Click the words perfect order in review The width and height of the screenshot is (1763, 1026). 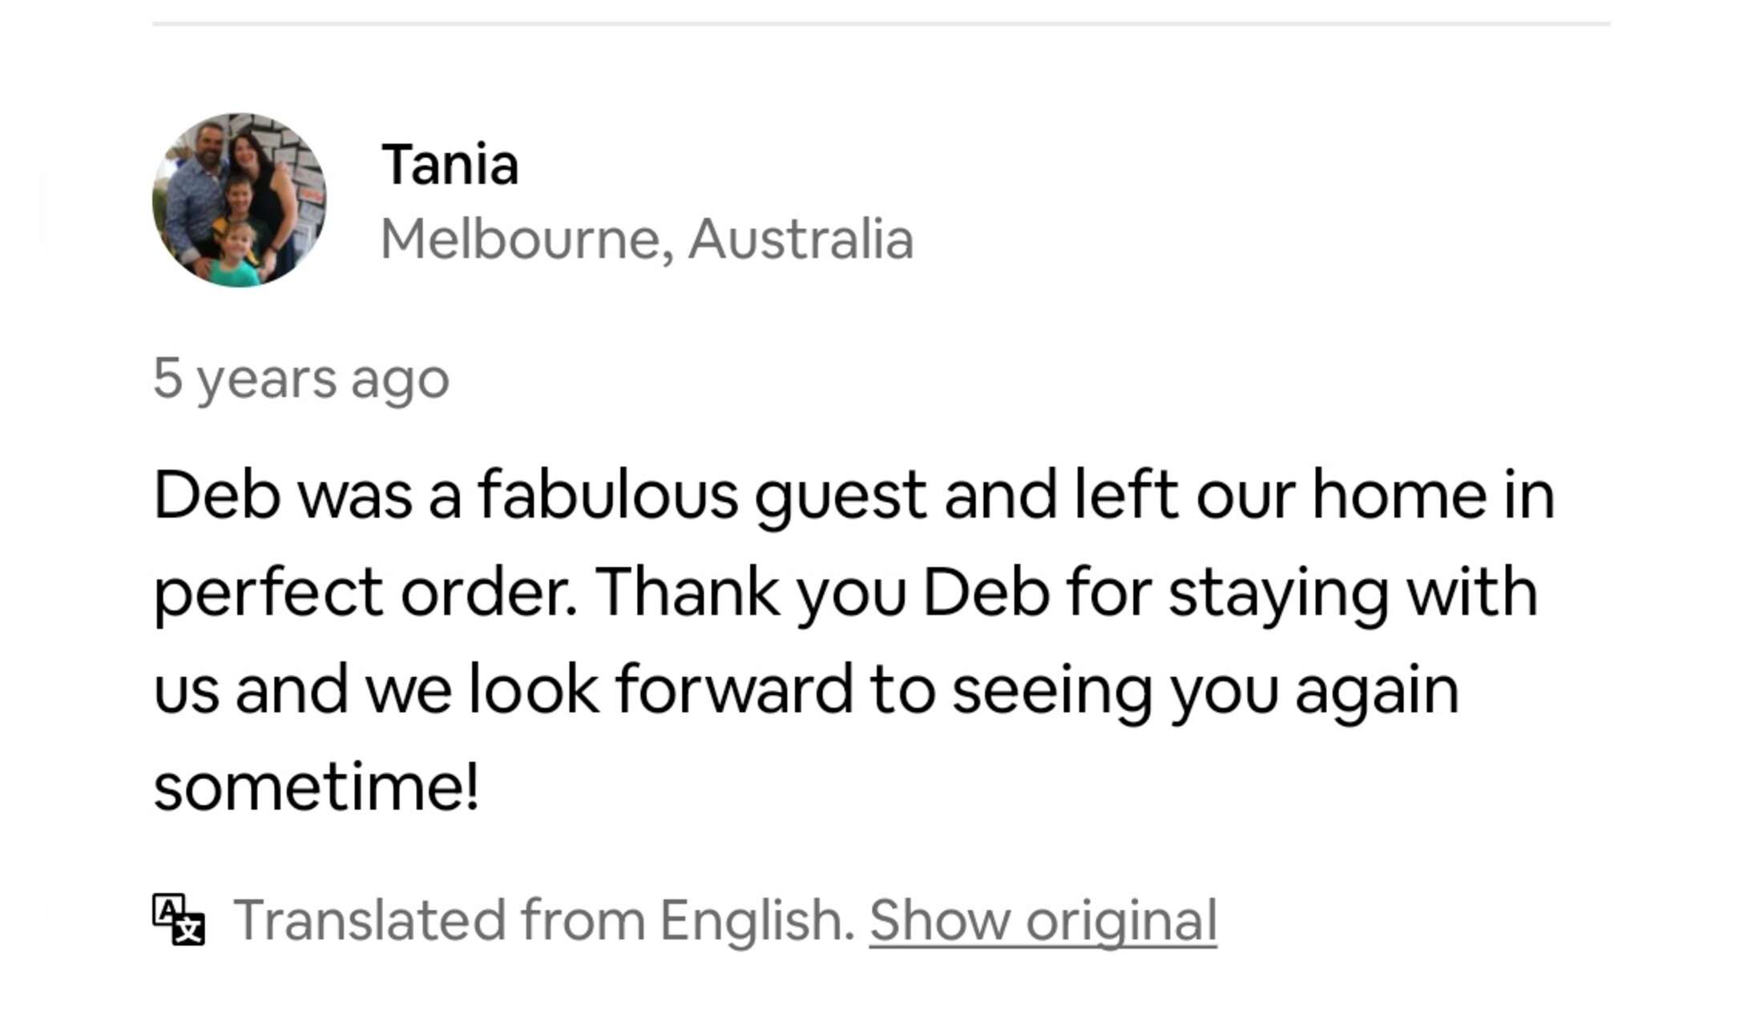coord(365,594)
